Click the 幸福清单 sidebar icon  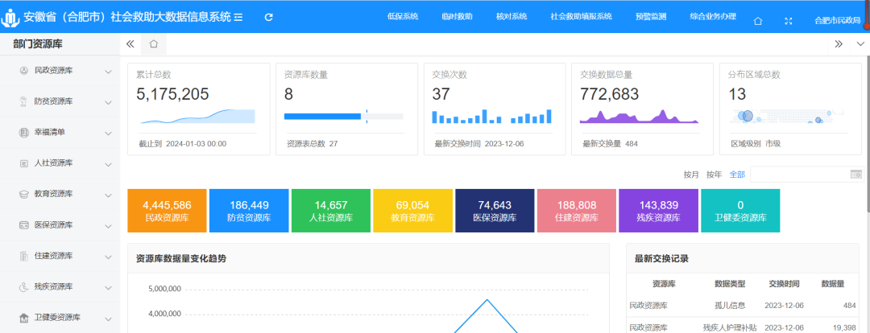point(24,133)
